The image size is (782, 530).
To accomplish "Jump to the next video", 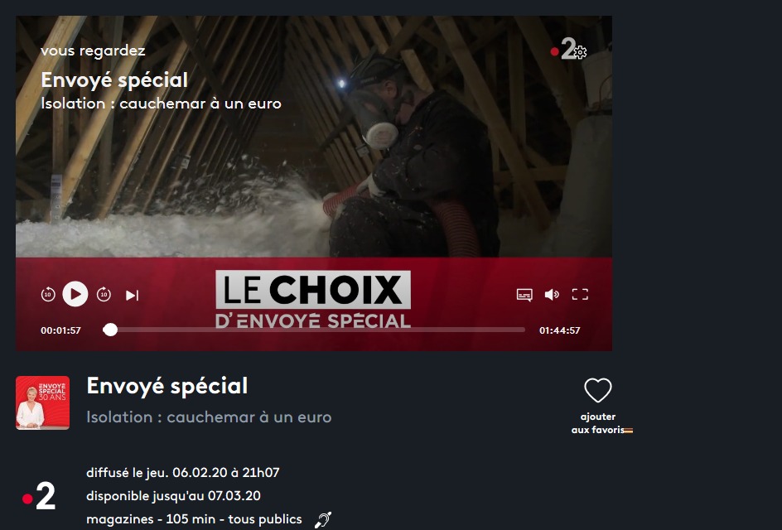I will coord(133,295).
